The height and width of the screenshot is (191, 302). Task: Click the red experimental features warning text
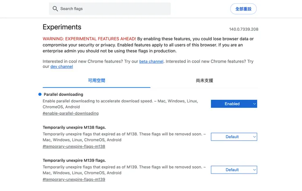point(89,39)
